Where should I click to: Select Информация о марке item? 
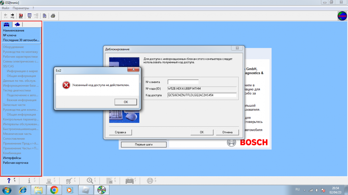tap(22, 71)
